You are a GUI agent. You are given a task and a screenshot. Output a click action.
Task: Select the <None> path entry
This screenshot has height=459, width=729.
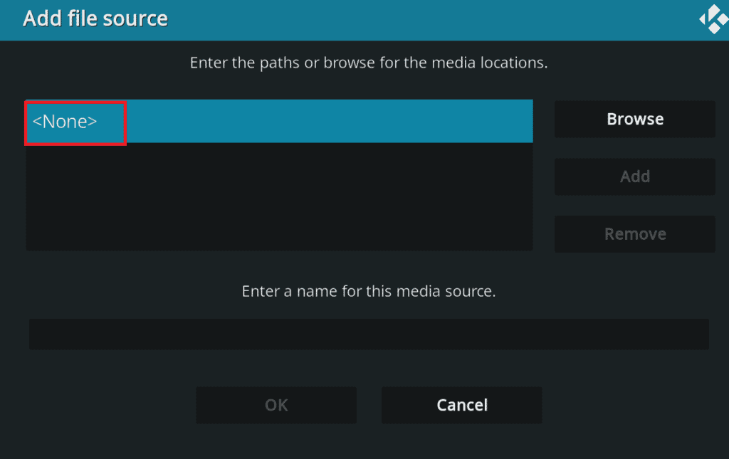65,122
